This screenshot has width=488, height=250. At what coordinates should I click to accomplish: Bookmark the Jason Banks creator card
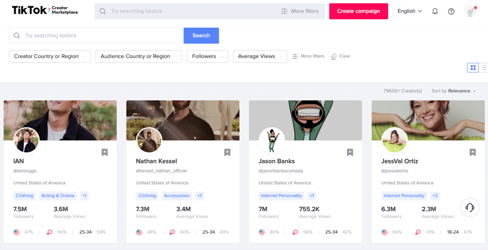click(x=350, y=152)
